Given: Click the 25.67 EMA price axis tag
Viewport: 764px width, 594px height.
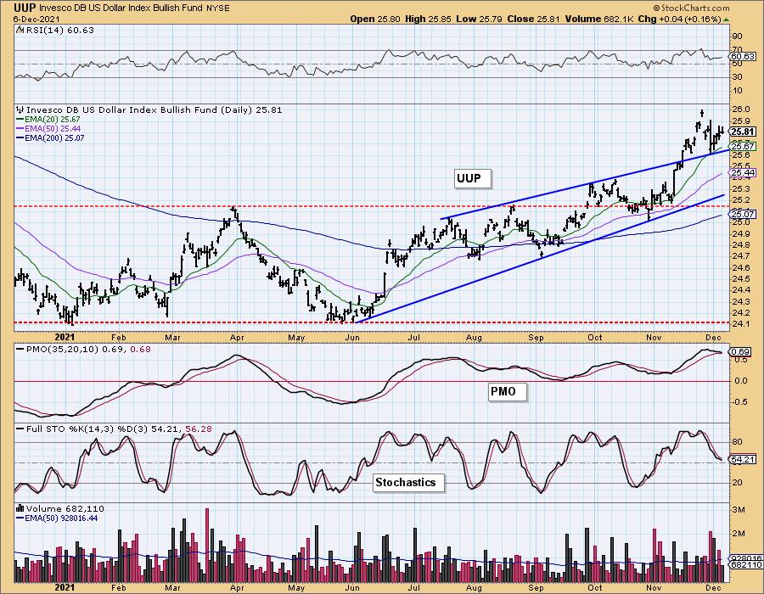Looking at the screenshot, I should coord(743,146).
